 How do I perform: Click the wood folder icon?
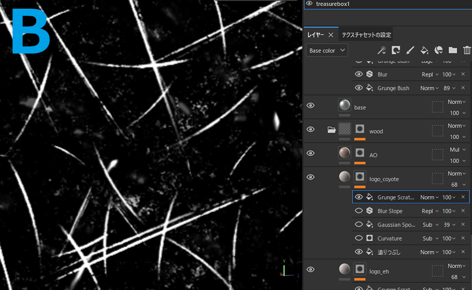pos(331,130)
